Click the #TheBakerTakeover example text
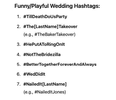Viewport: 116px width, 100px height. coord(54,34)
